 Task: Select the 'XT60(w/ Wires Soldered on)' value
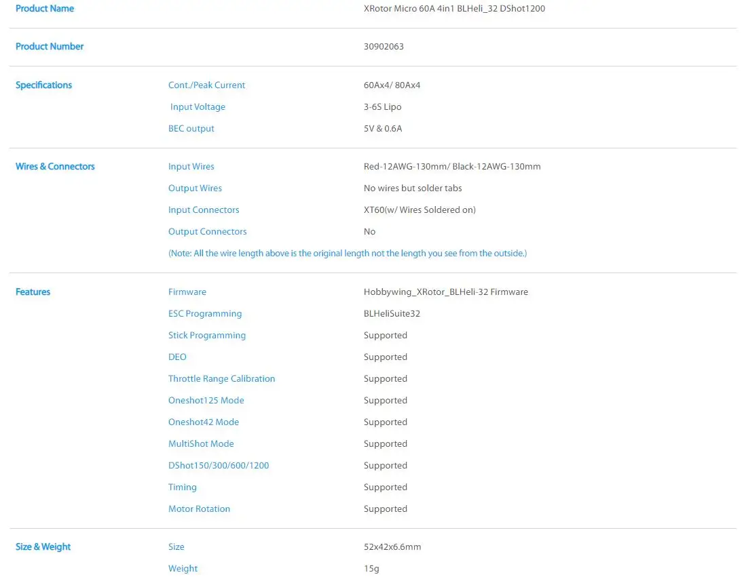[x=420, y=210]
